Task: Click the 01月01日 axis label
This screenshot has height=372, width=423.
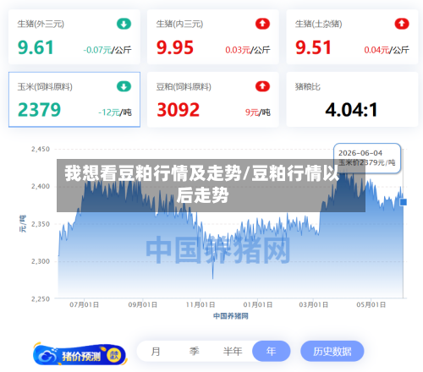Action: 258,305
